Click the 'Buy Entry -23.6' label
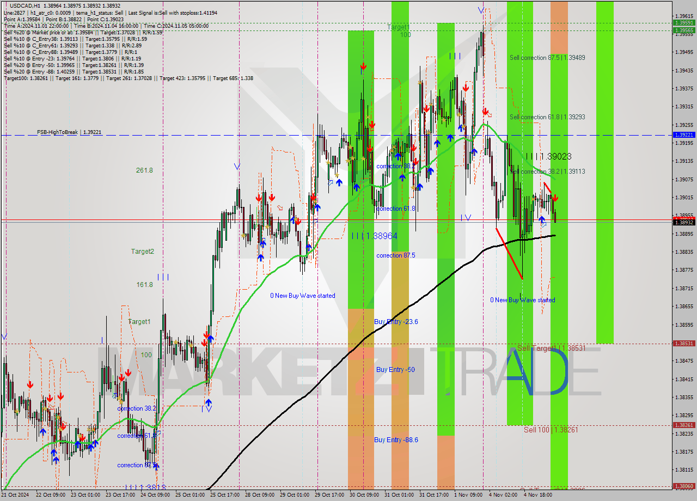 coord(396,322)
